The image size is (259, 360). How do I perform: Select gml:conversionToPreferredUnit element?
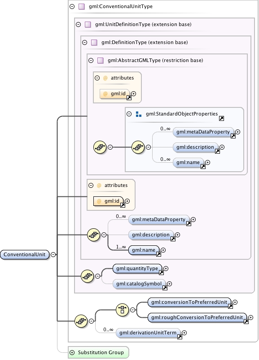(189, 302)
